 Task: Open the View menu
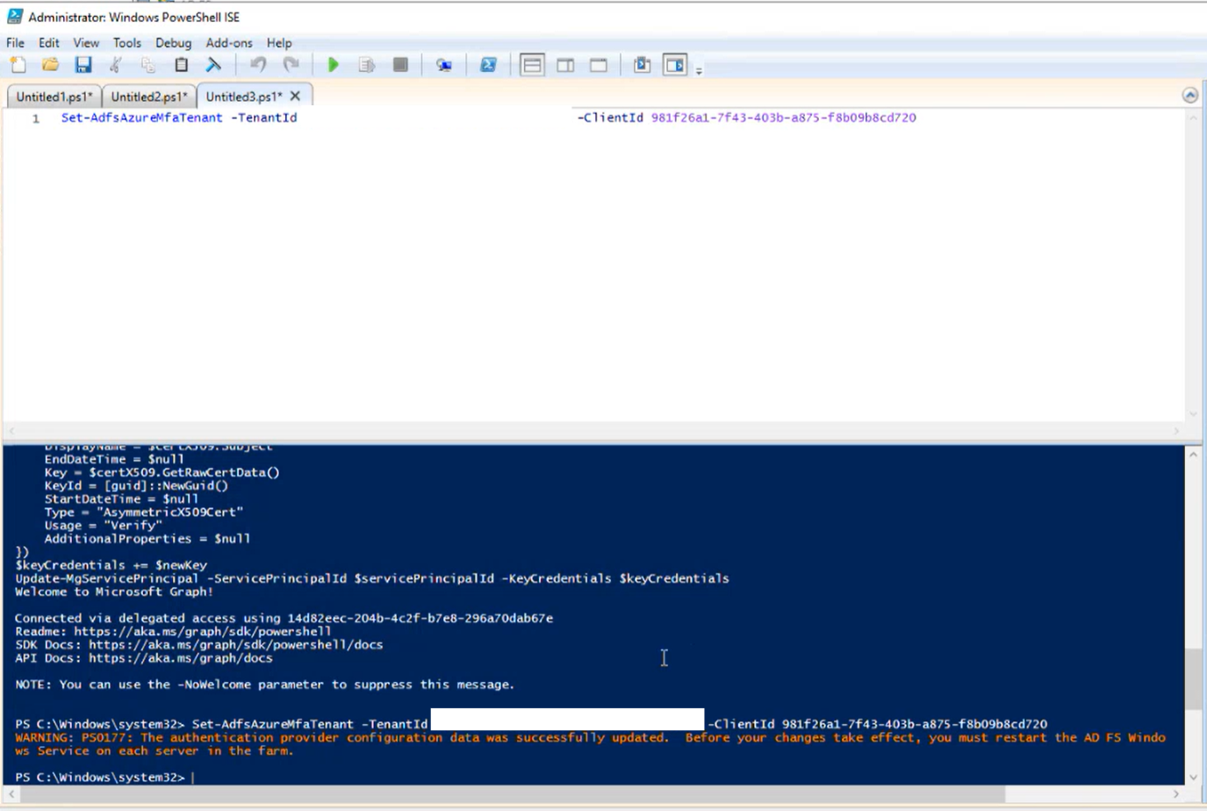(x=86, y=42)
